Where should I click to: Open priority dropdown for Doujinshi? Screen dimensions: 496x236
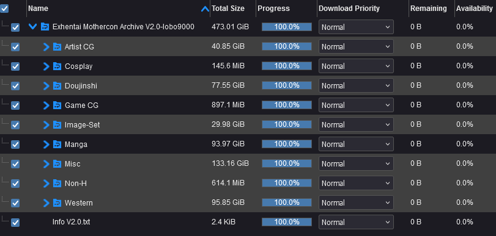(356, 85)
